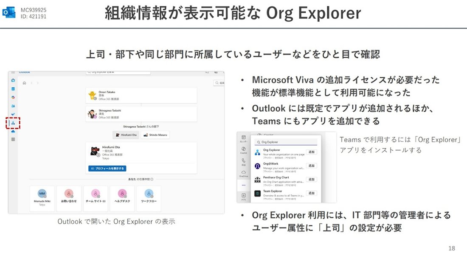Click Team Explorer app icon in results
Screen dimensions: 467x259
tap(258, 194)
